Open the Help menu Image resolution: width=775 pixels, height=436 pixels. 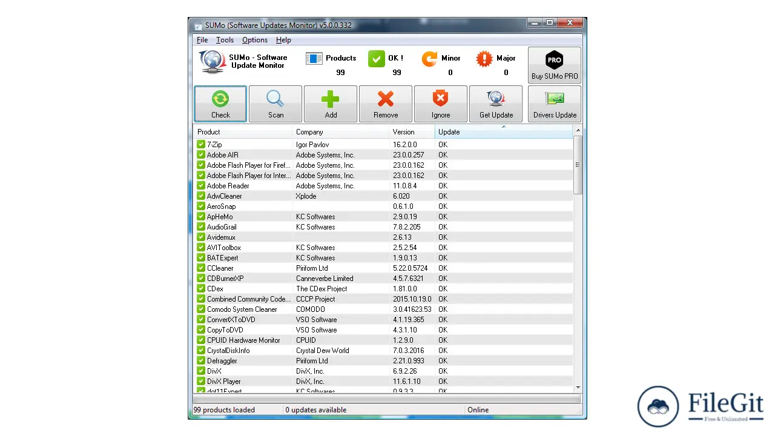tap(283, 40)
